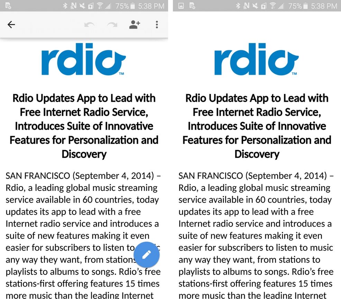This screenshot has width=341, height=299.
Task: Tap the Wi-Fi icon in left status bar
Action: click(x=100, y=6)
